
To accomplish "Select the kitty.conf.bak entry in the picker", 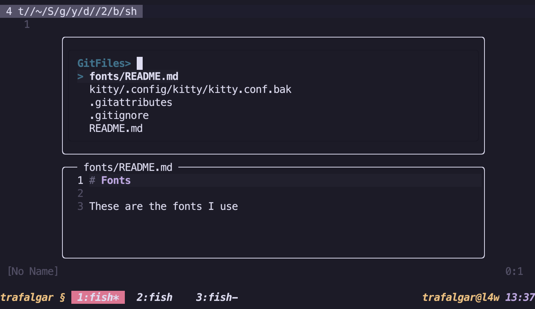I will pos(190,89).
